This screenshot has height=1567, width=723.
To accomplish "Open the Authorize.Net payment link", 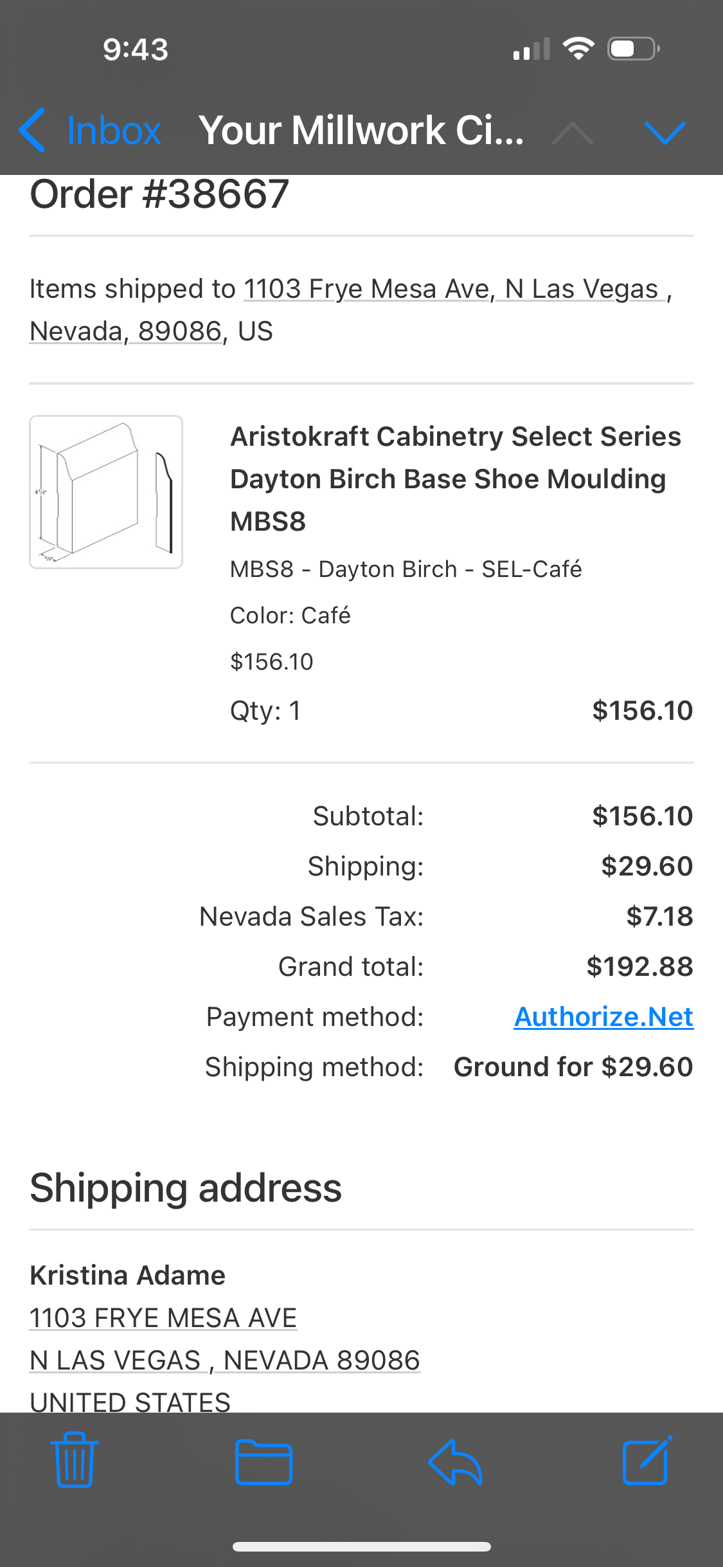I will (603, 1017).
